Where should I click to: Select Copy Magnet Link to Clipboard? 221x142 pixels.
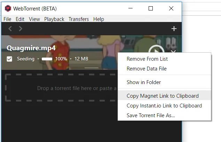[165, 96]
